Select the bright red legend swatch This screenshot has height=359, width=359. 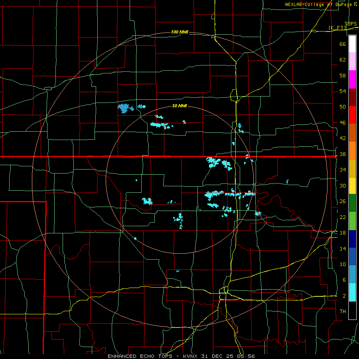(352, 115)
